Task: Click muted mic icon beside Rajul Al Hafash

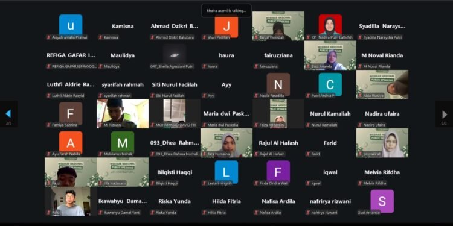Action: point(256,154)
